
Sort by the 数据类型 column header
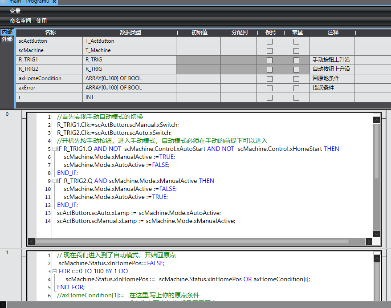click(x=130, y=32)
